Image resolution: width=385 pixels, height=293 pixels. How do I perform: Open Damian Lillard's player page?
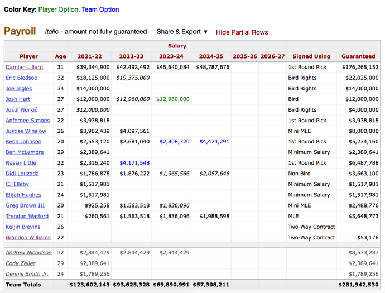25,67
